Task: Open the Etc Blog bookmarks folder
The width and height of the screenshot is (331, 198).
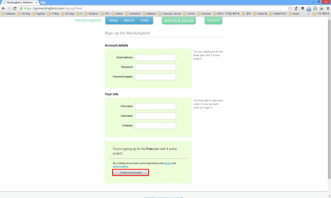Action: [x=68, y=14]
